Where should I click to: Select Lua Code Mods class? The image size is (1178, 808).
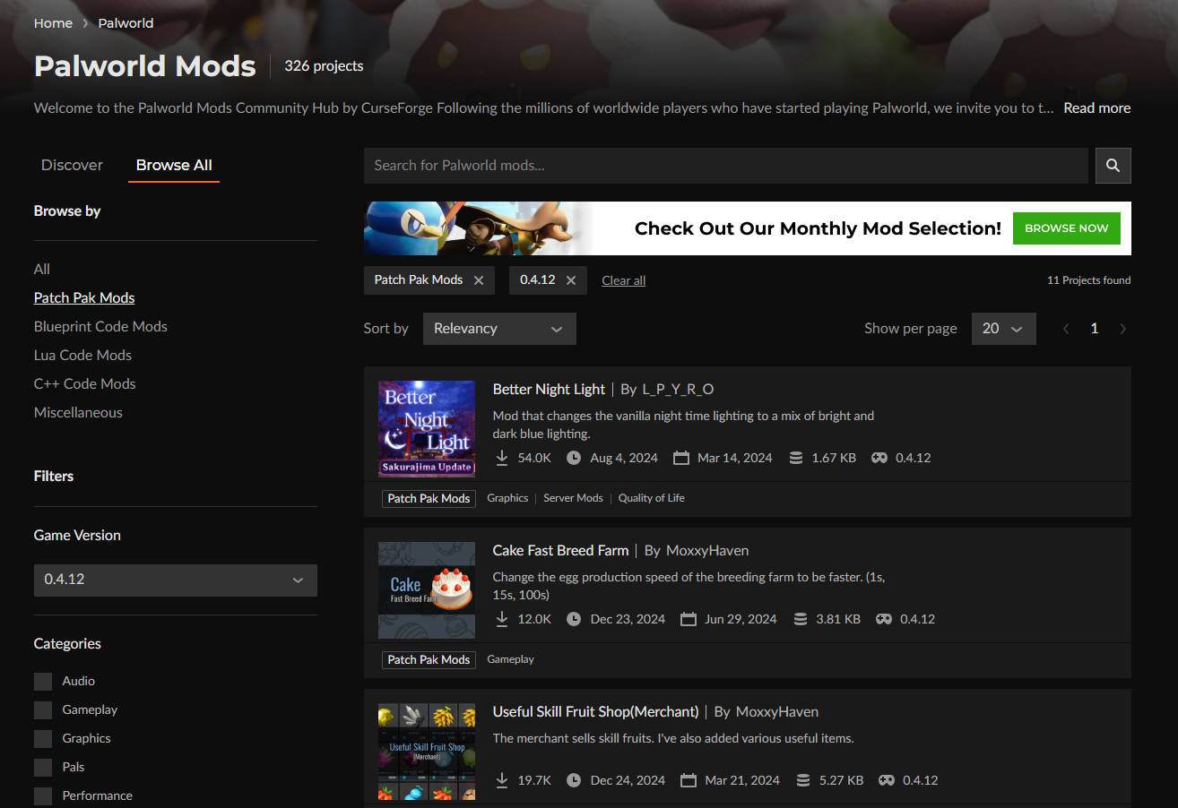[82, 355]
